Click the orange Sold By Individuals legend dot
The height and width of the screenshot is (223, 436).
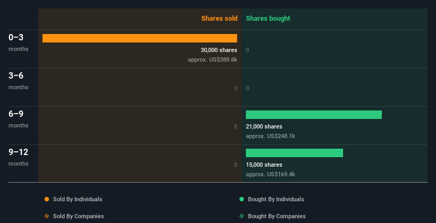coord(47,199)
